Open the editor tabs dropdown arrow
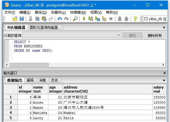This screenshot has height=122, width=170. [x=164, y=28]
